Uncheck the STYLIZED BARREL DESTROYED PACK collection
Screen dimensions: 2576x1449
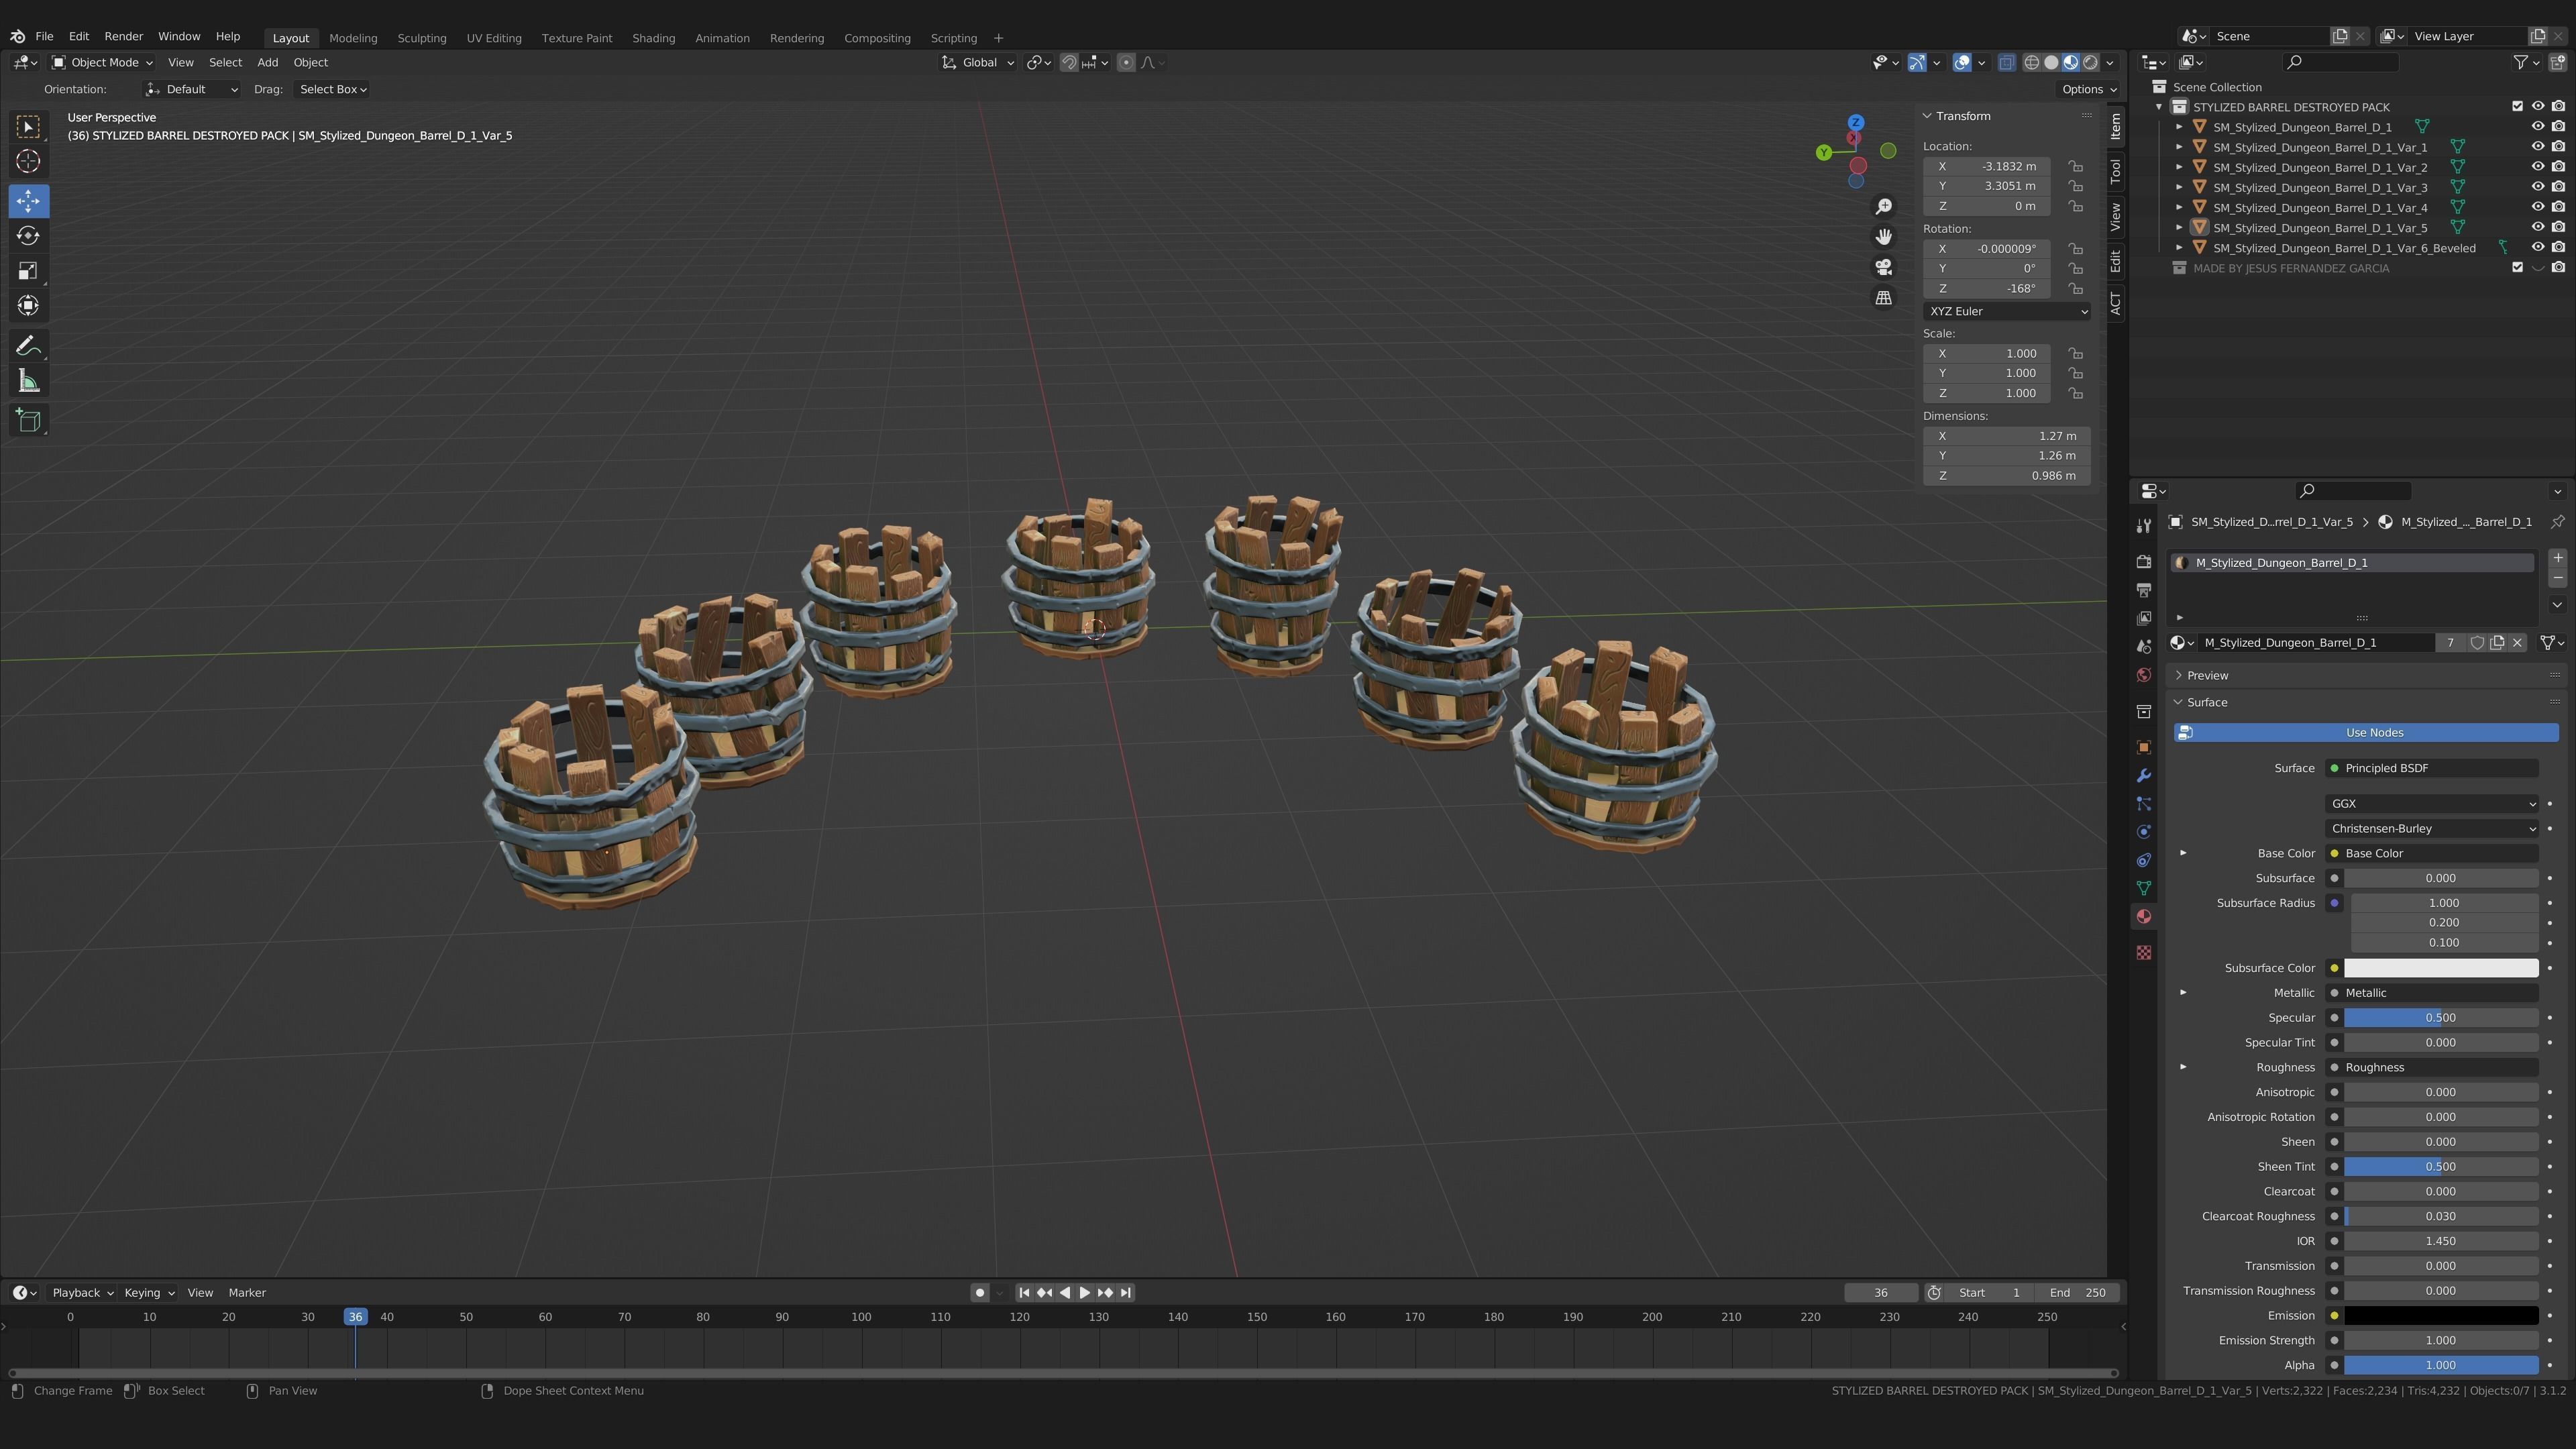point(2517,107)
